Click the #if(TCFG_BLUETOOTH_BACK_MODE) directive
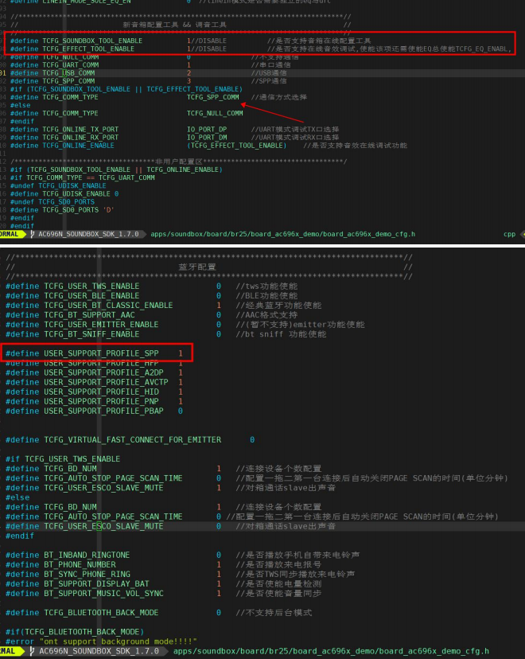Viewport: 525px width, 659px height. pyautogui.click(x=75, y=632)
